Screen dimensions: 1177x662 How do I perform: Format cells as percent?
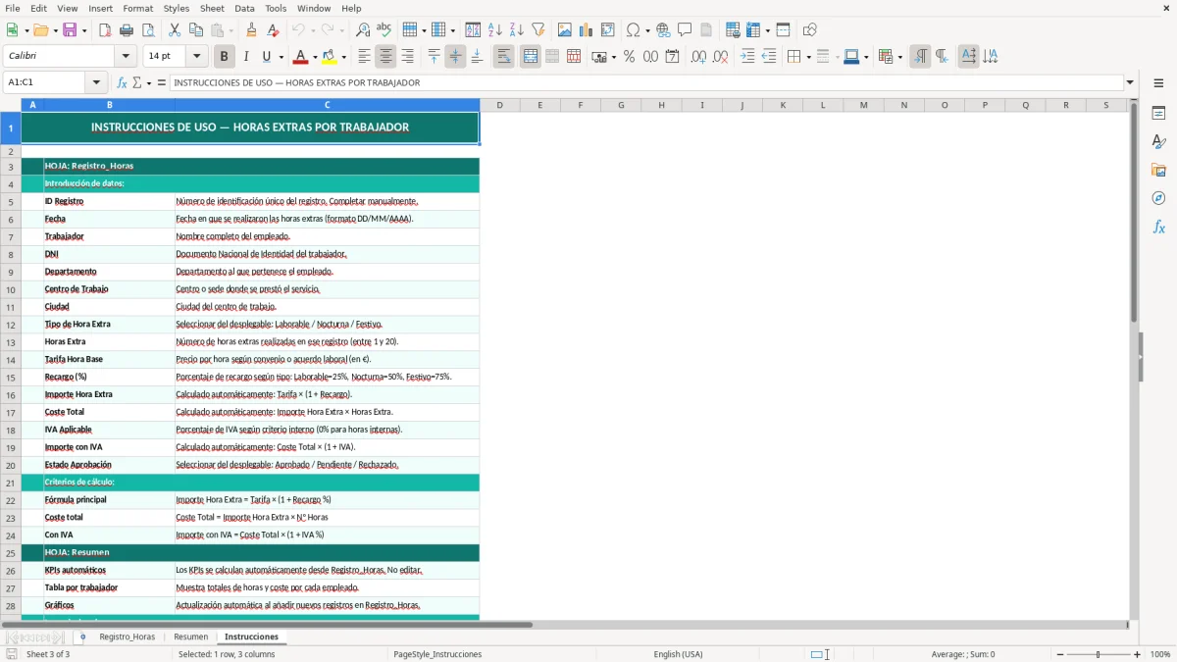629,57
